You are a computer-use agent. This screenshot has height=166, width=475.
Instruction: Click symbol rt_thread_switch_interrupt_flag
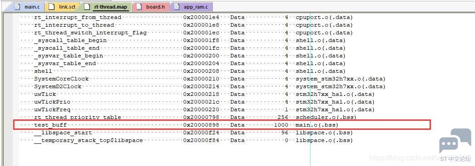pos(90,33)
